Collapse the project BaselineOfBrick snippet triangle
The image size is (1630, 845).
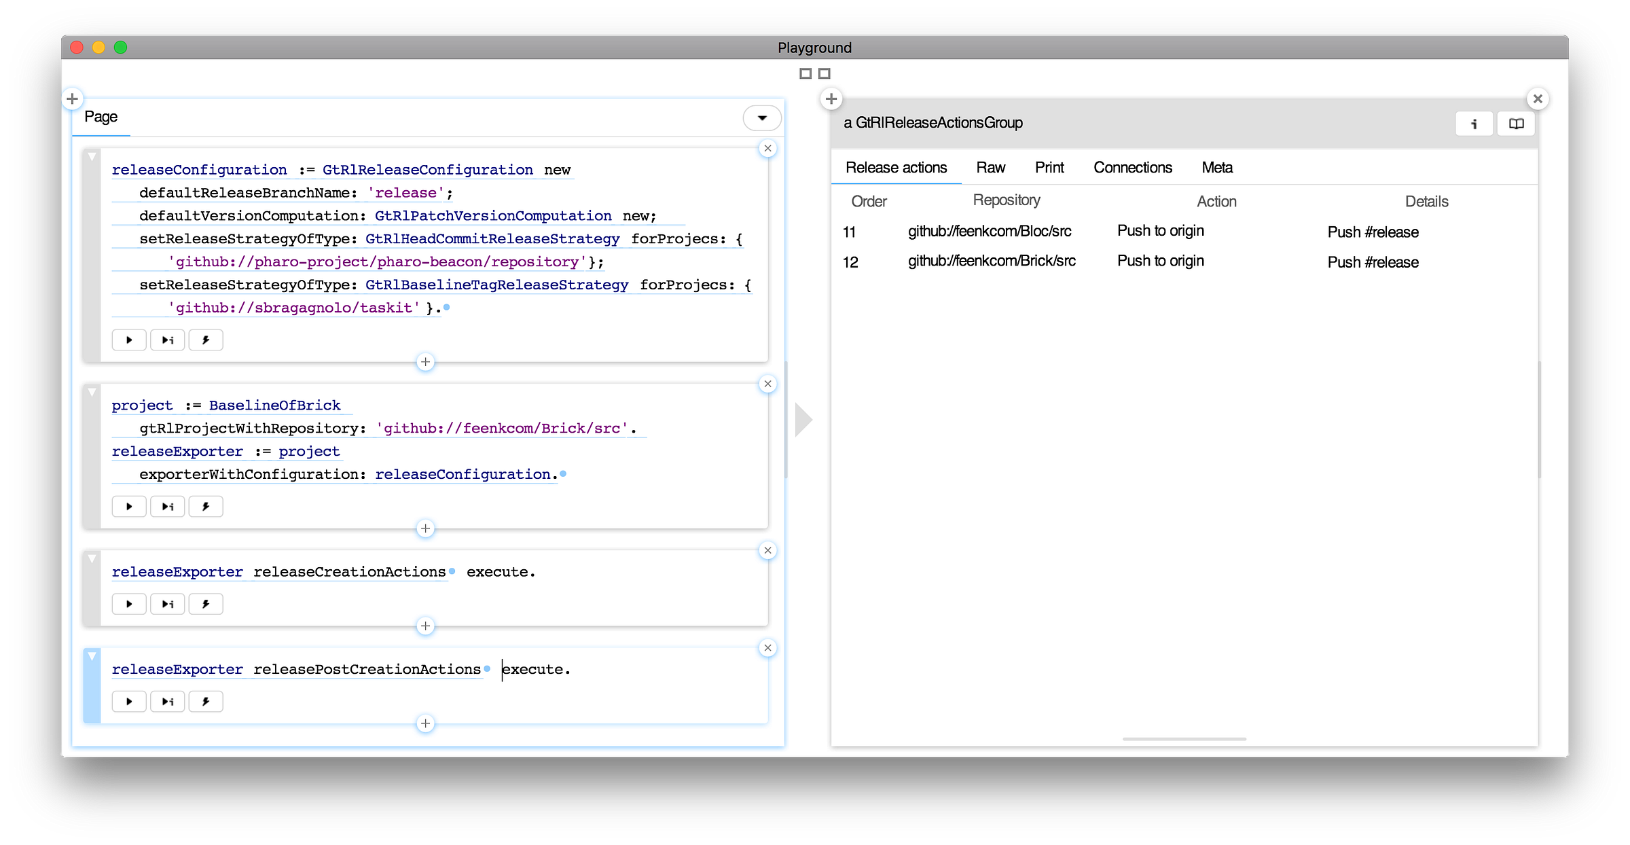pyautogui.click(x=92, y=392)
